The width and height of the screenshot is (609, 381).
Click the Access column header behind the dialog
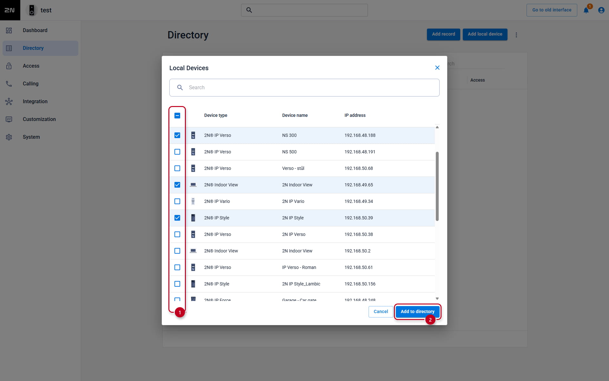coord(477,80)
